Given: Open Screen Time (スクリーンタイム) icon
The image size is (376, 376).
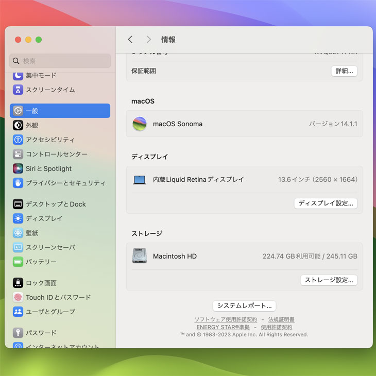Looking at the screenshot, I should 18,90.
